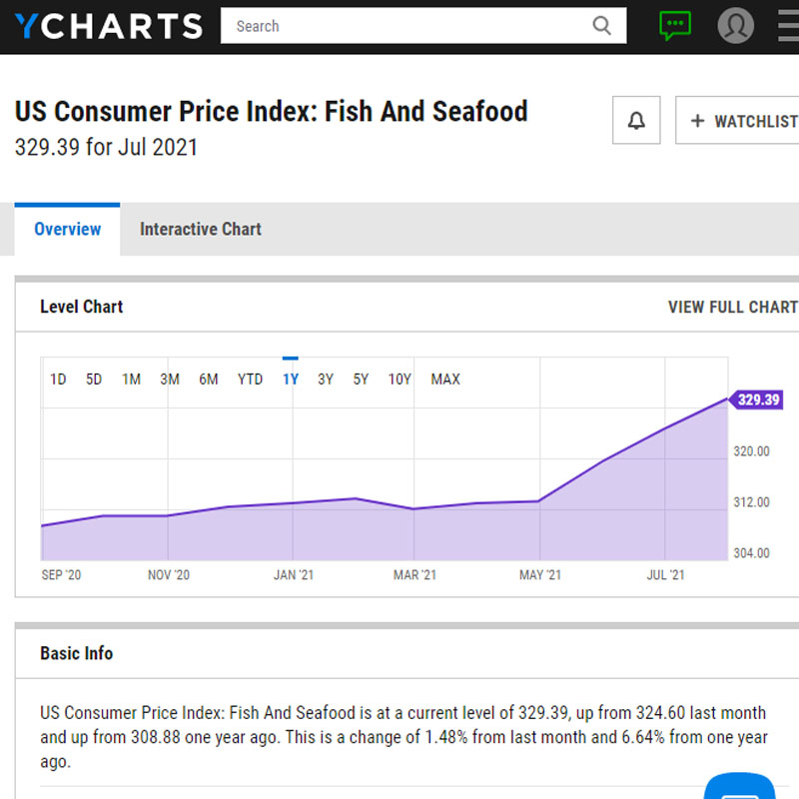The width and height of the screenshot is (799, 799).
Task: Choose the 6M time range
Action: (208, 379)
